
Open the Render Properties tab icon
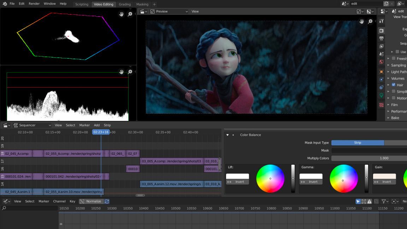[382, 31]
